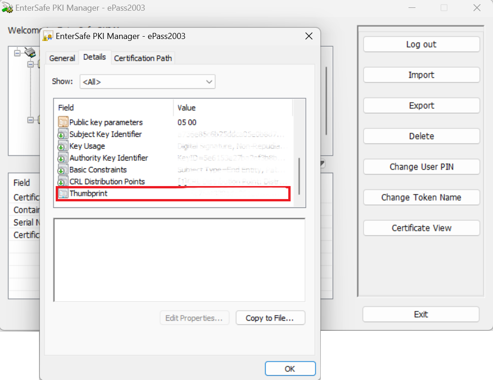The height and width of the screenshot is (380, 493).
Task: Click the EnterSafe app icon in main title bar
Action: click(7, 7)
